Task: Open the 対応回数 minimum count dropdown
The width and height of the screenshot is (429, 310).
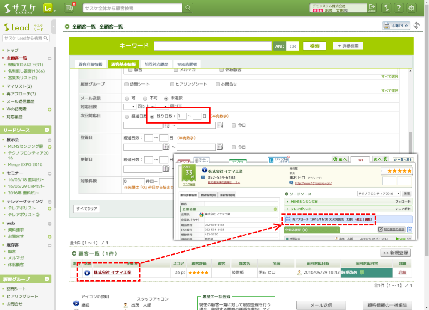Action: coord(130,106)
